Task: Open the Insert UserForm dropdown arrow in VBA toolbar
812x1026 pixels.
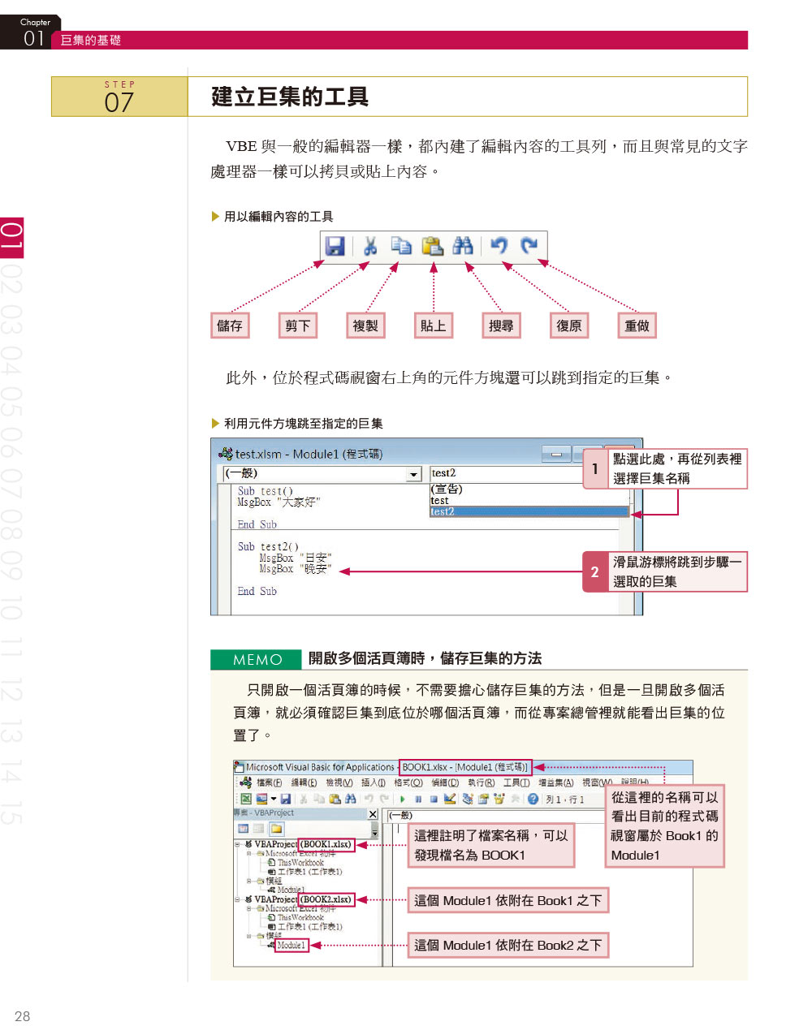Action: click(273, 799)
